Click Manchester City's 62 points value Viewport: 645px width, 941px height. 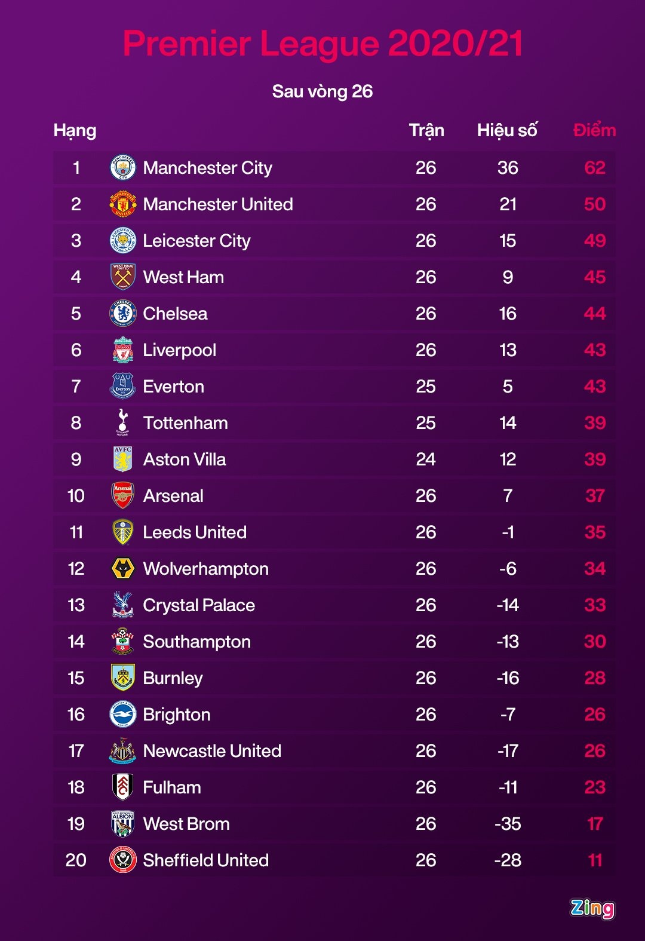click(x=595, y=168)
